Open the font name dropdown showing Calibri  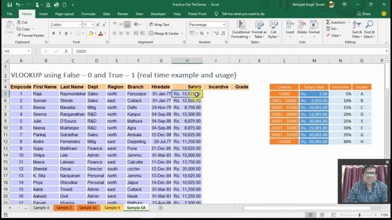point(80,24)
